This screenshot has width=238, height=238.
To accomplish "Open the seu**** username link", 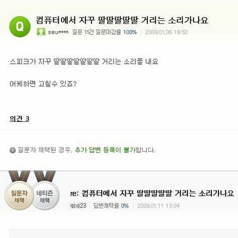I will tap(58, 32).
